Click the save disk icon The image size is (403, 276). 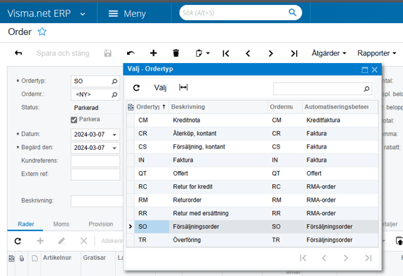coord(107,53)
